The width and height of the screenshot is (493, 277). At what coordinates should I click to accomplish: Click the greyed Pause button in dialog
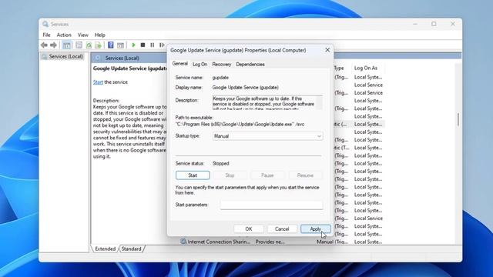pos(267,175)
